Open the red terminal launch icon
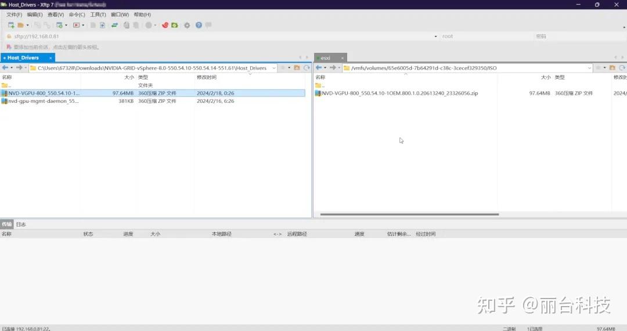Viewport: 627px width, 331px height. tap(77, 25)
